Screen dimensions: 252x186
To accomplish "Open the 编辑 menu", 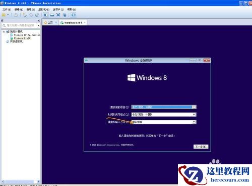I will [x=19, y=10].
